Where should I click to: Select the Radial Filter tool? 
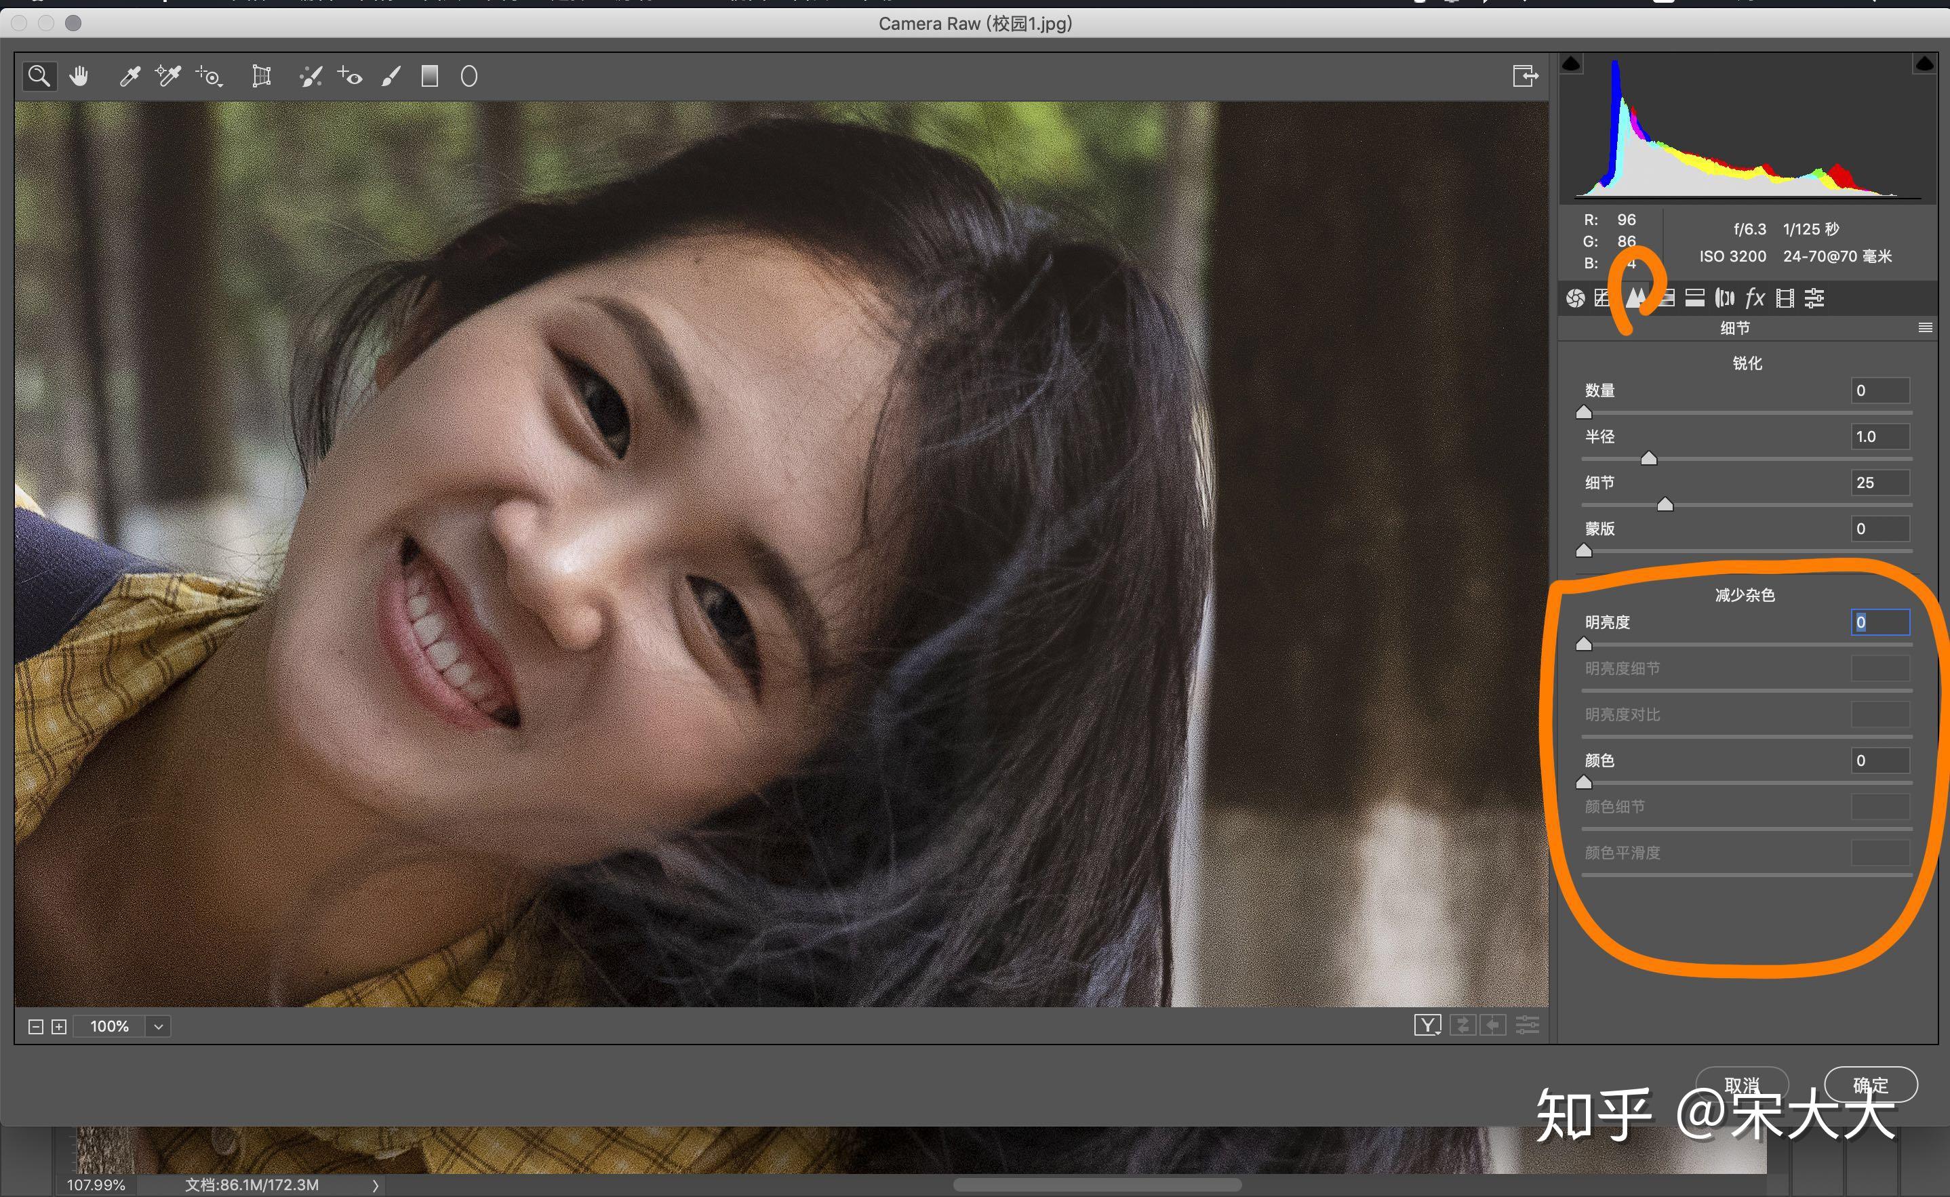coord(469,76)
